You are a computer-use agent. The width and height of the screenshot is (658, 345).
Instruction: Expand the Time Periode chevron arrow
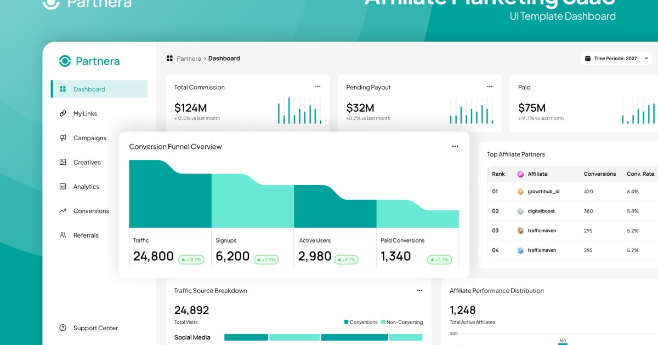pos(646,59)
